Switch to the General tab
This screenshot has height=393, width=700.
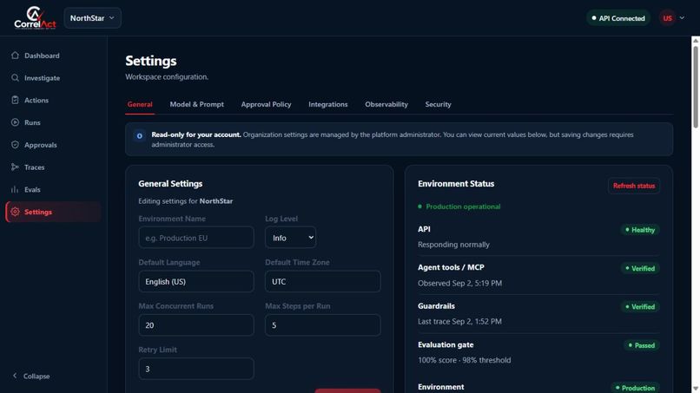(140, 104)
